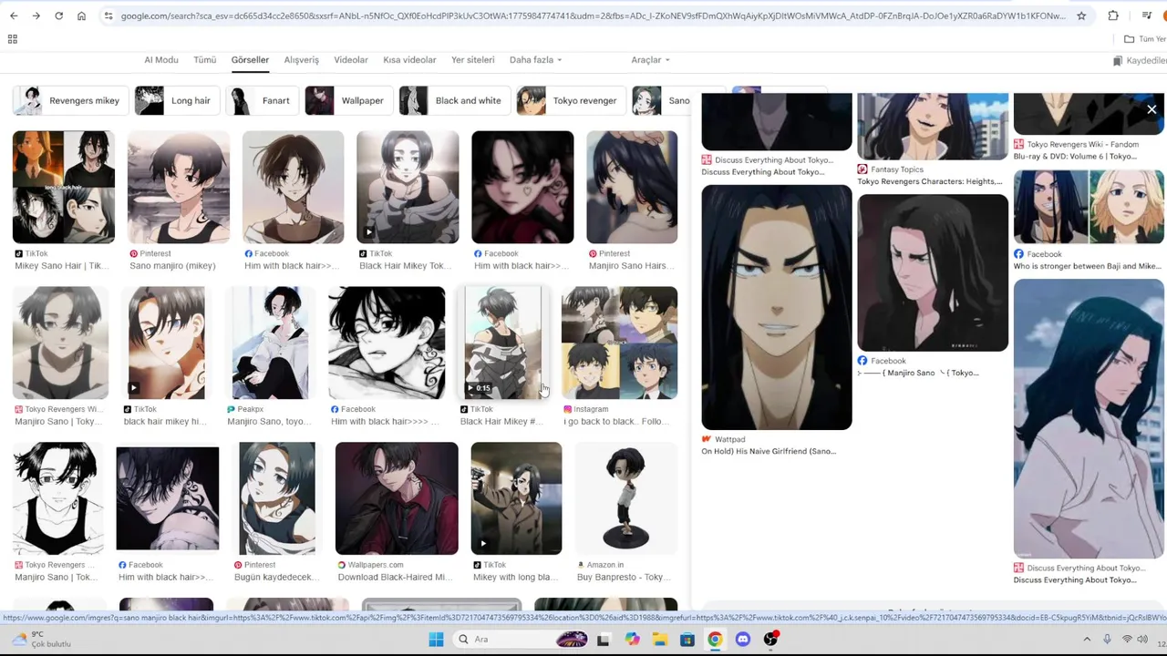1167x656 pixels.
Task: Reload the page with the refresh icon
Action: click(58, 15)
